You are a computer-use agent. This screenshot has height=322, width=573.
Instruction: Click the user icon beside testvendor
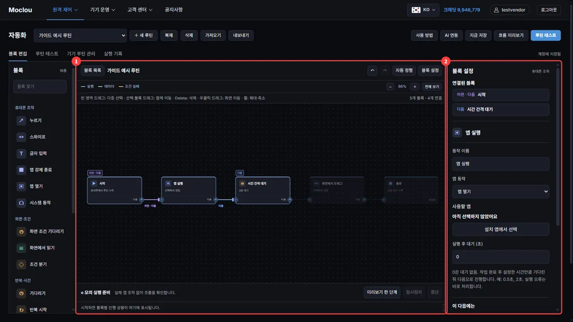point(496,10)
